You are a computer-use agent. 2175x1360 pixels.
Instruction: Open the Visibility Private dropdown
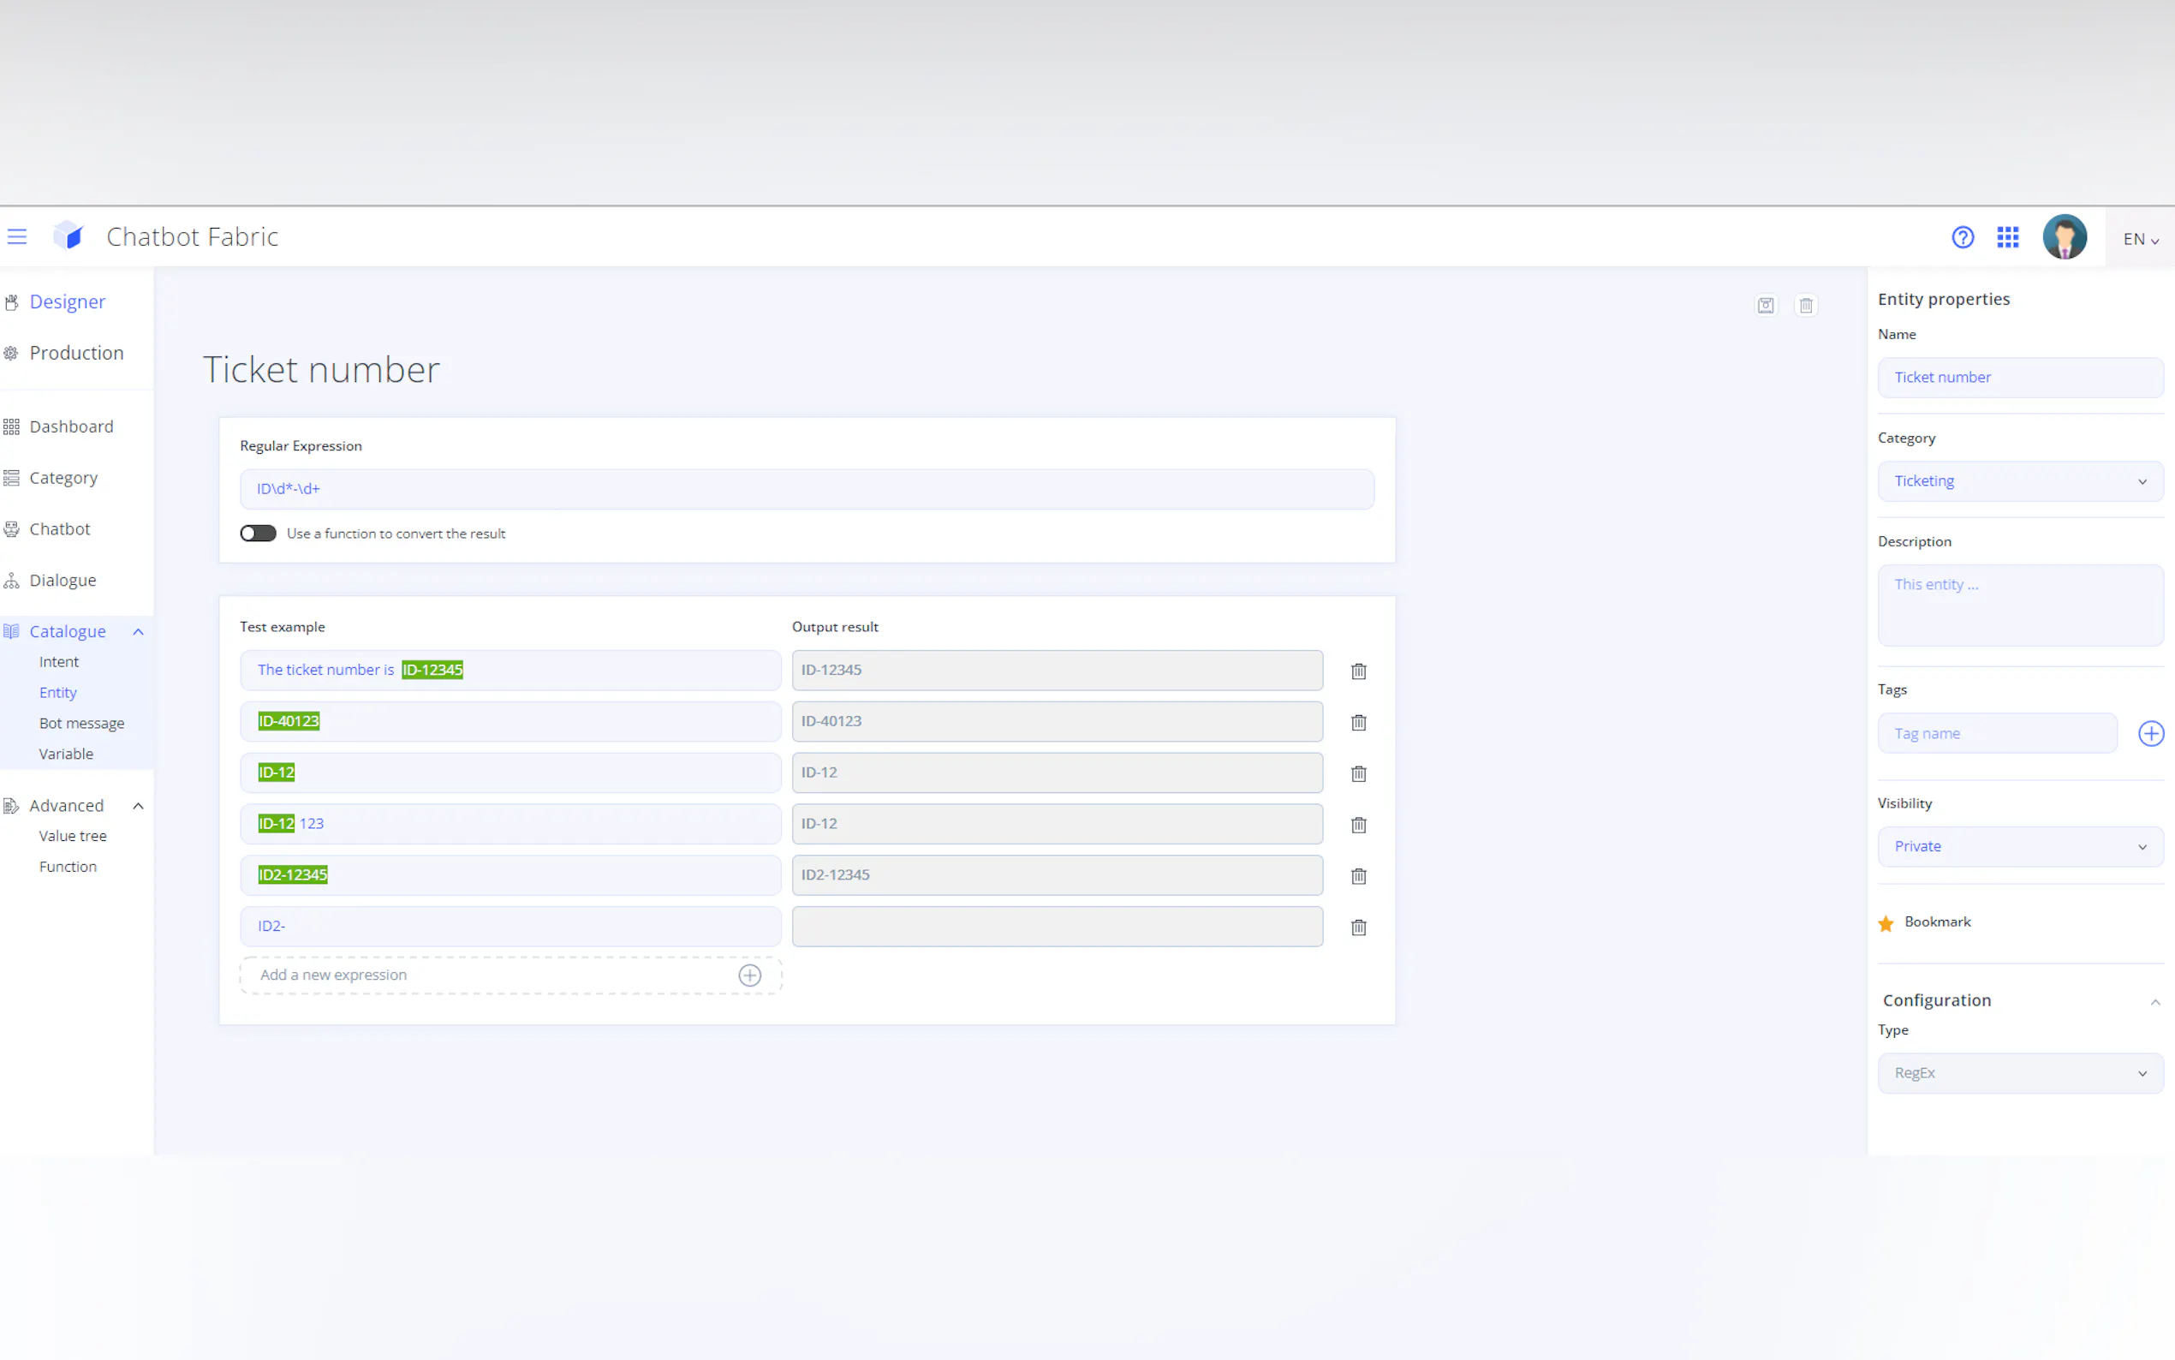coord(2019,846)
